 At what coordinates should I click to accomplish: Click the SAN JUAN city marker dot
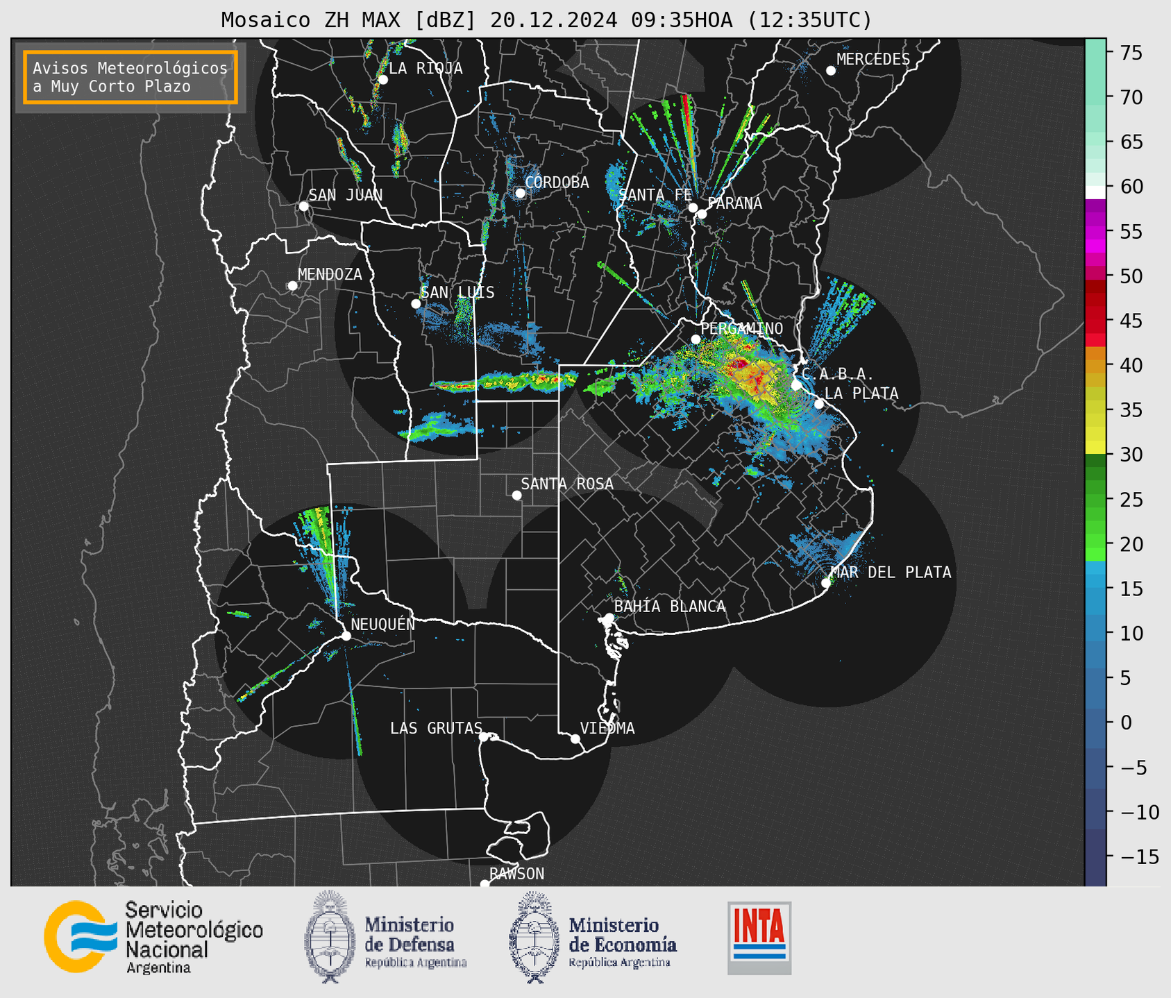pos(303,206)
